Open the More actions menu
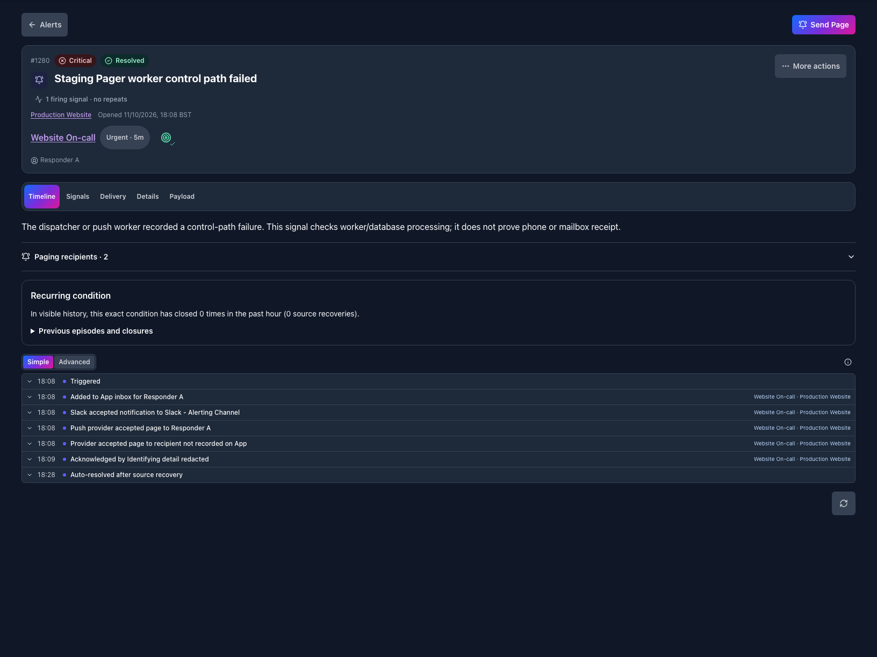The image size is (877, 657). 810,66
